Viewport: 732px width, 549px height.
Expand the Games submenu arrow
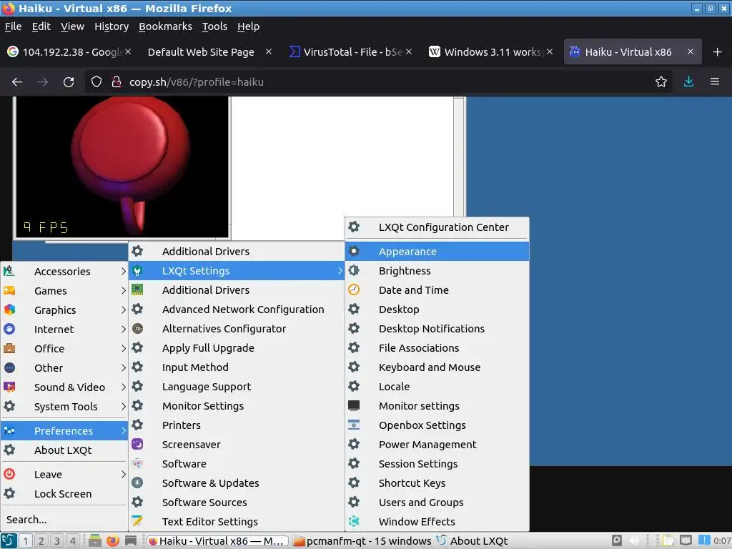point(123,290)
